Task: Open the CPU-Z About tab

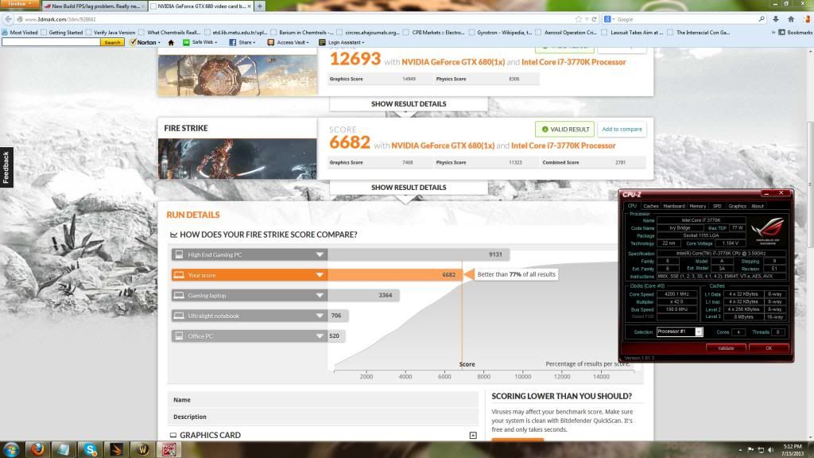Action: (x=758, y=206)
